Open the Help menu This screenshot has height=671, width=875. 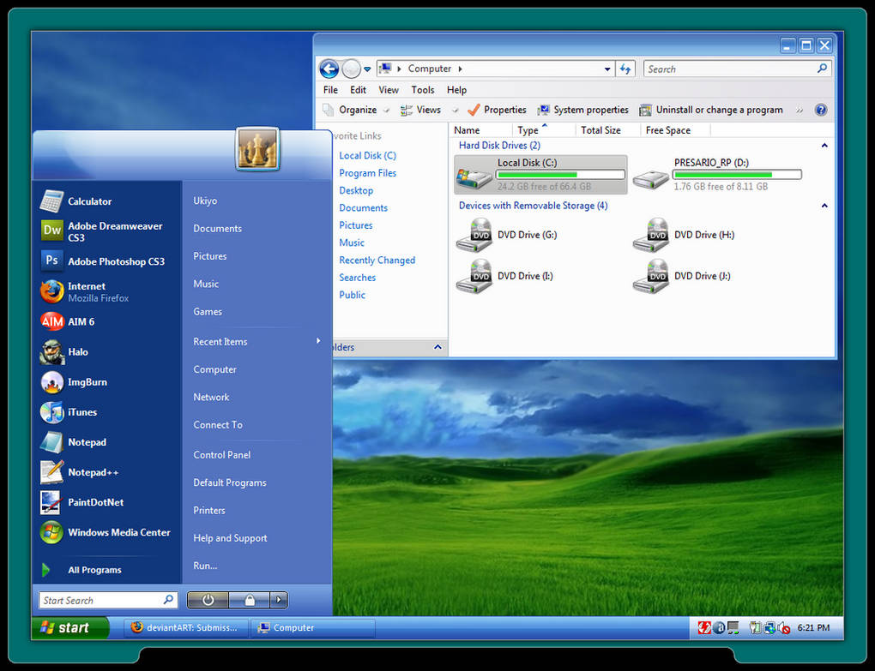pyautogui.click(x=456, y=90)
